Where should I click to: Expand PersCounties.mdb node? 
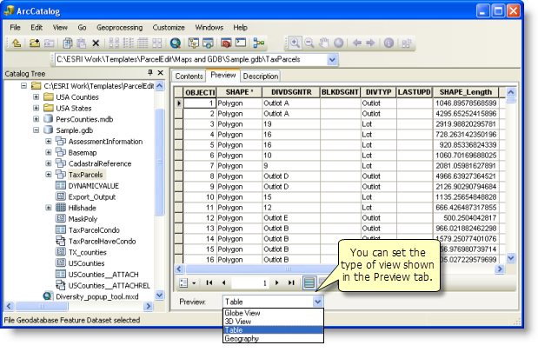click(x=36, y=119)
